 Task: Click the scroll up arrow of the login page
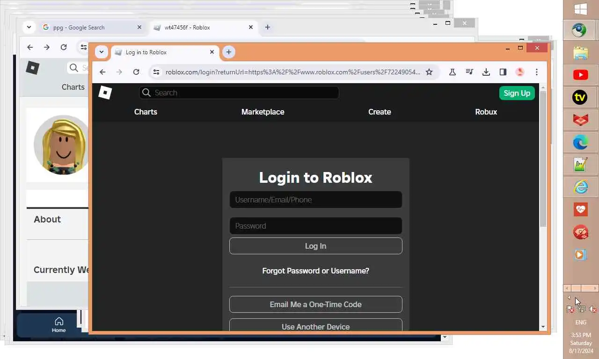pyautogui.click(x=543, y=87)
